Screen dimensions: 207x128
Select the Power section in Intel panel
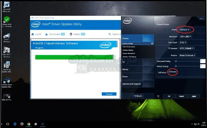click(125, 76)
